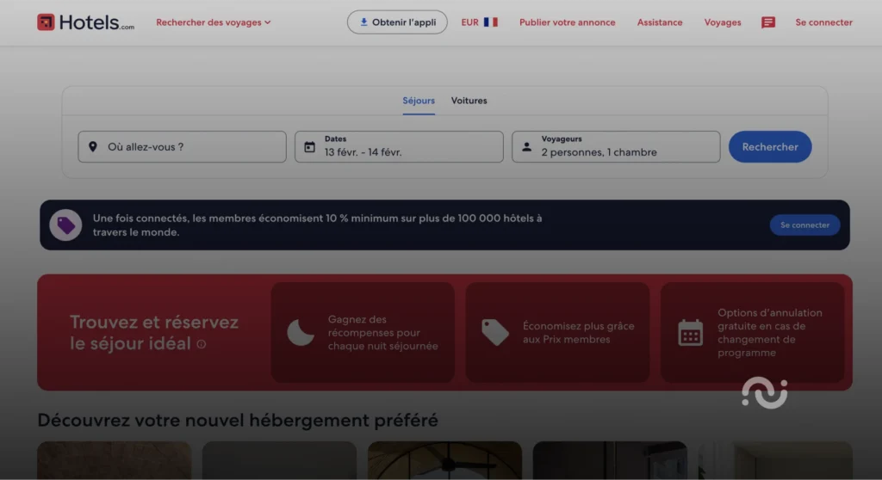
Task: Click the Découvrez votre nouvel hébergement préféré heading
Action: pos(238,420)
